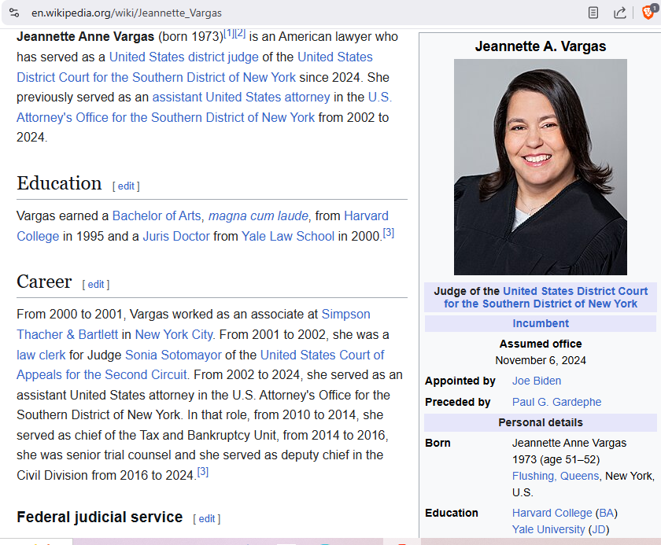Enlarge Jeannette A. Vargas portrait photo
This screenshot has height=545, width=661.
tap(541, 167)
